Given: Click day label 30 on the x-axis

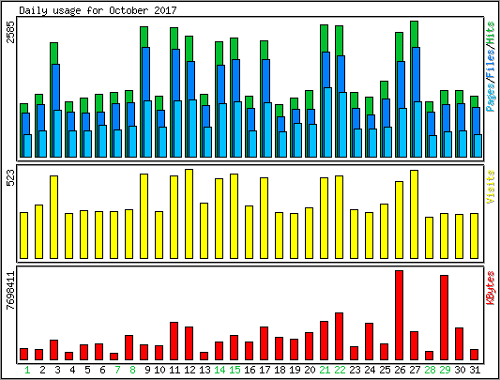Looking at the screenshot, I should coord(460,370).
